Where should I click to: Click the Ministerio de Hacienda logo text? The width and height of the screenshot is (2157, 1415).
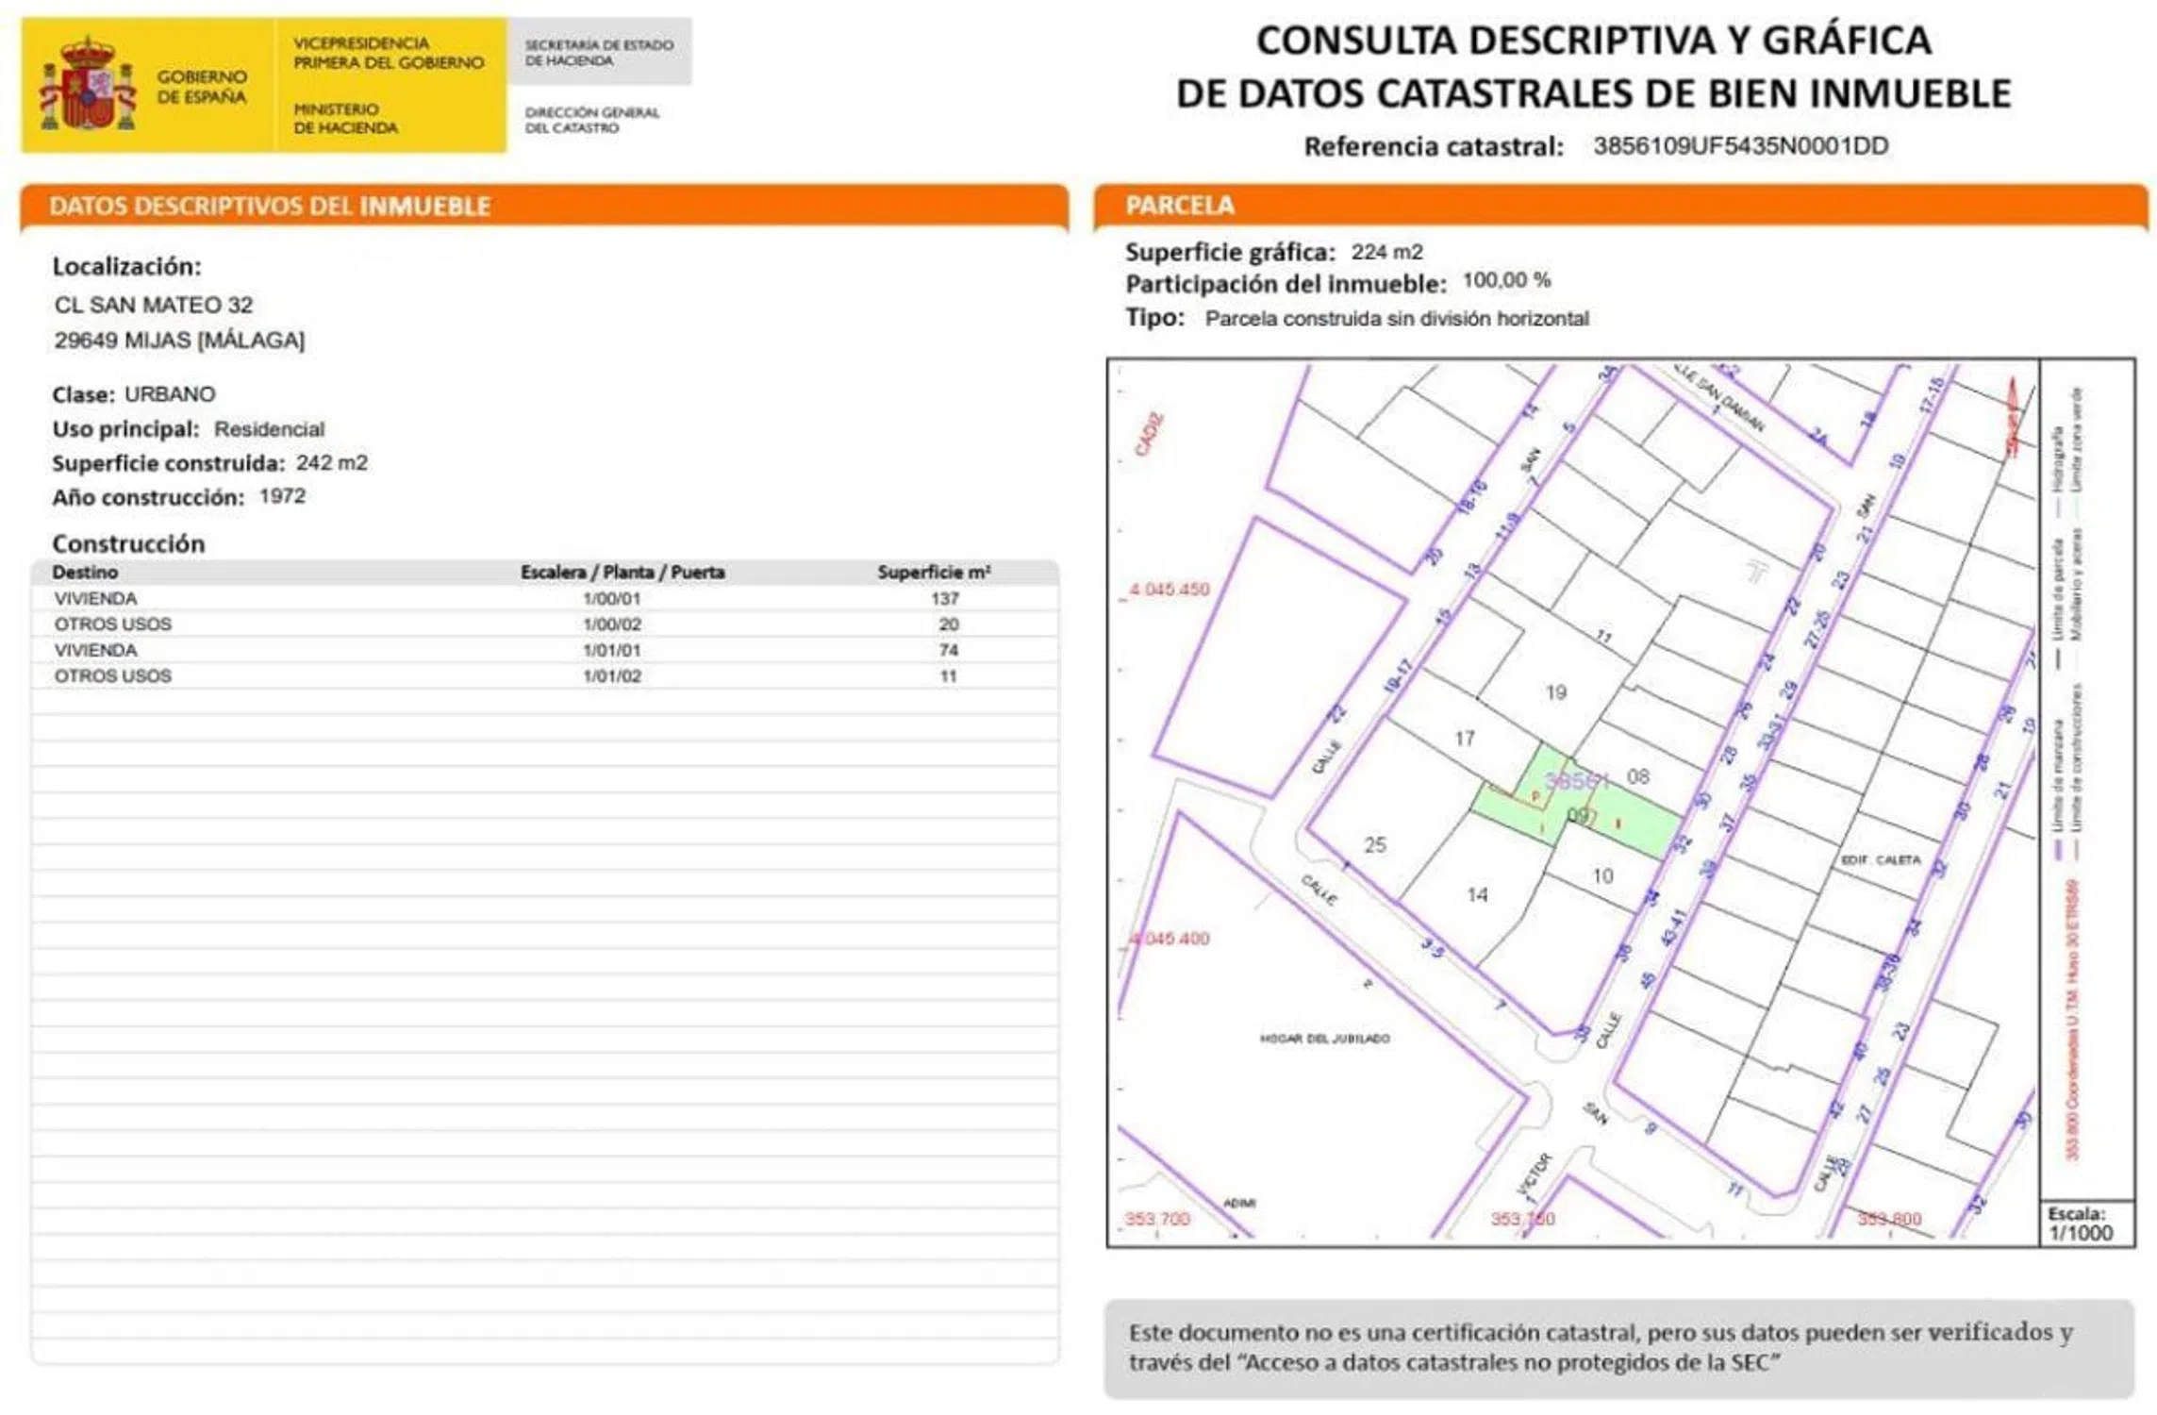coord(345,119)
